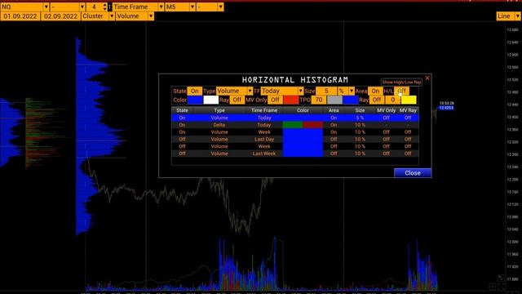This screenshot has width=522, height=294.
Task: Edit the Size value field showing 5
Action: (x=326, y=91)
